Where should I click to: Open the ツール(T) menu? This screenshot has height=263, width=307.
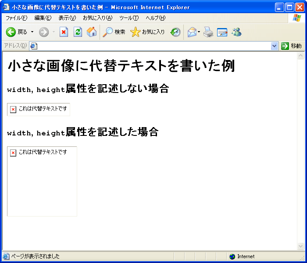[129, 18]
